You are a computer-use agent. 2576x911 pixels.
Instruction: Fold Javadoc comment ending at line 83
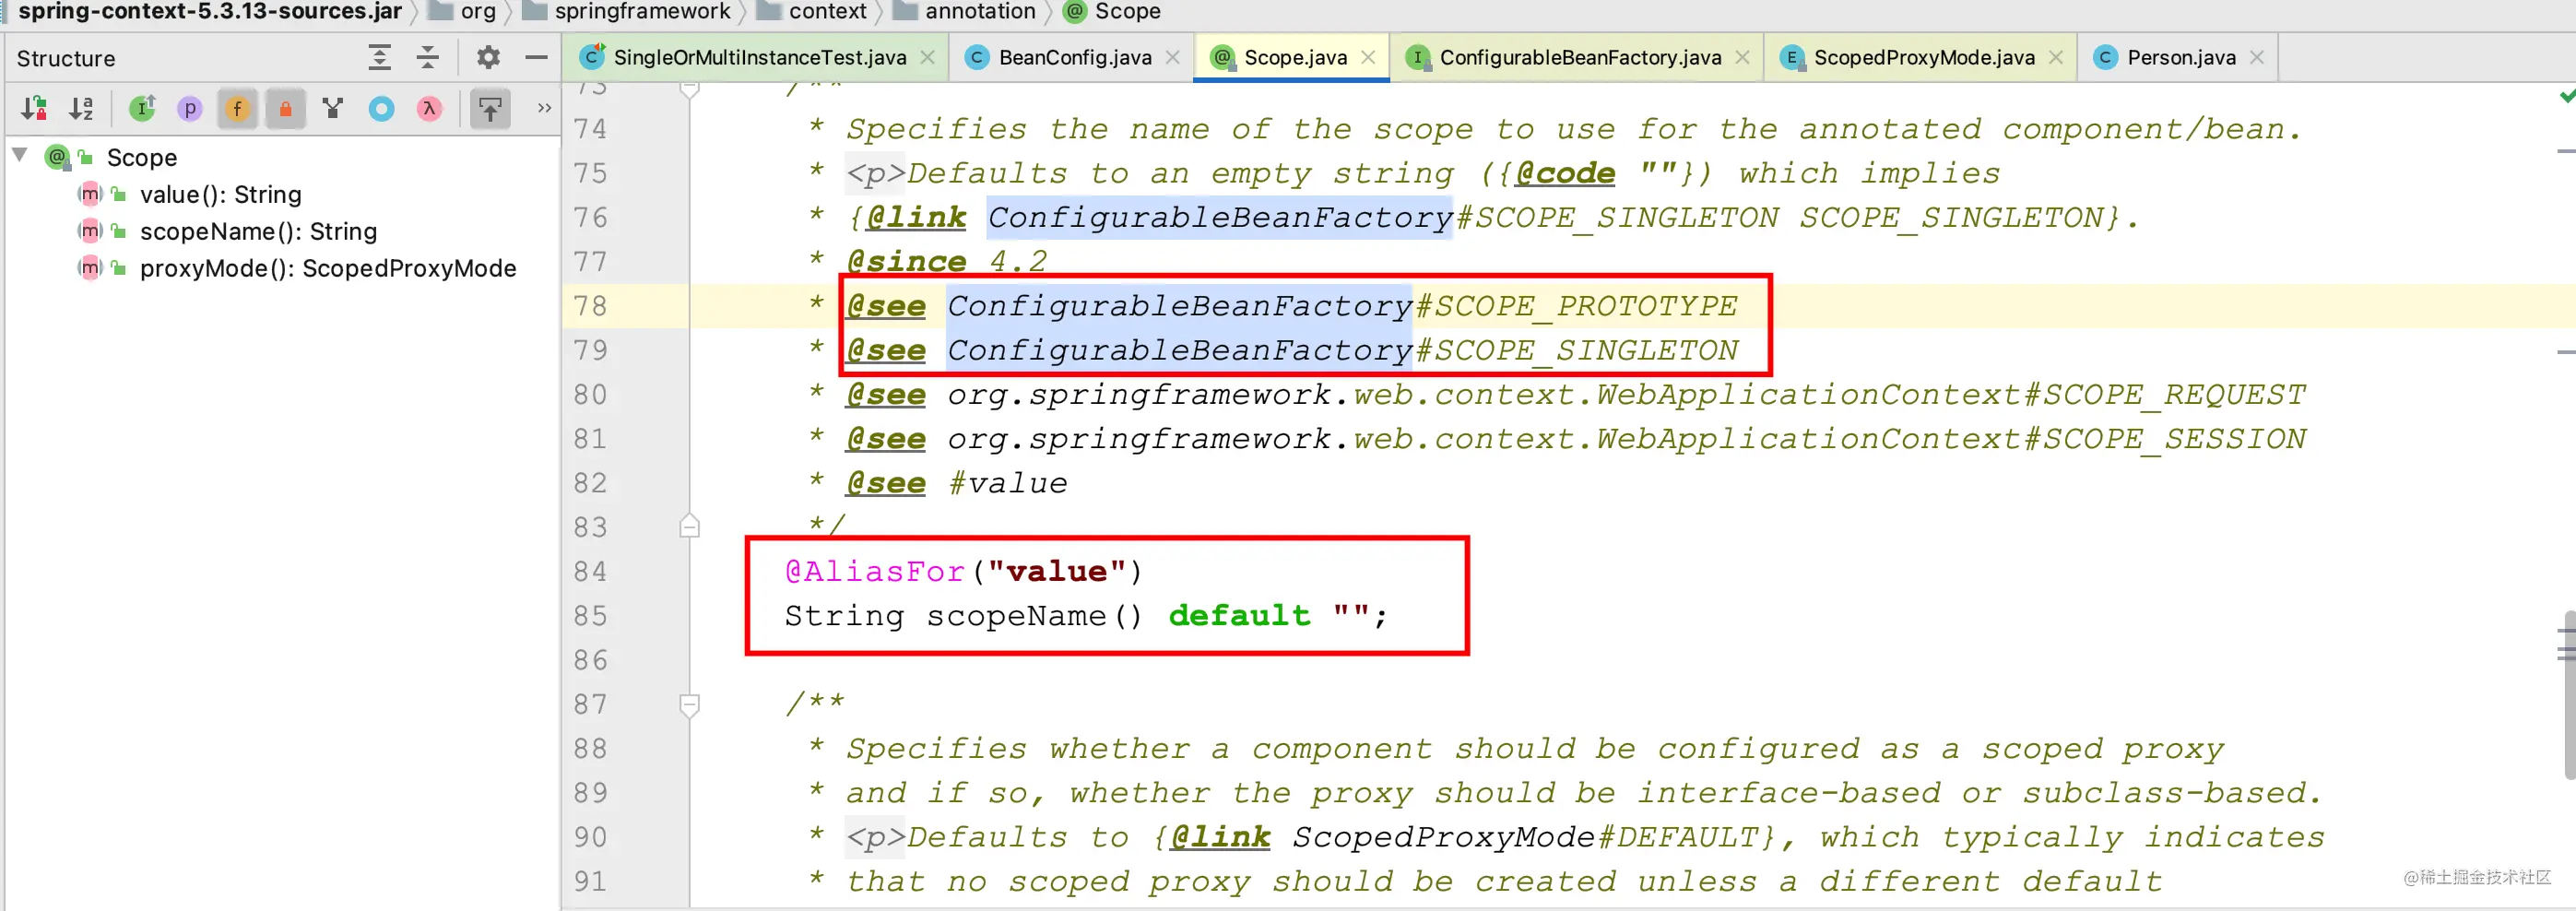click(x=689, y=526)
